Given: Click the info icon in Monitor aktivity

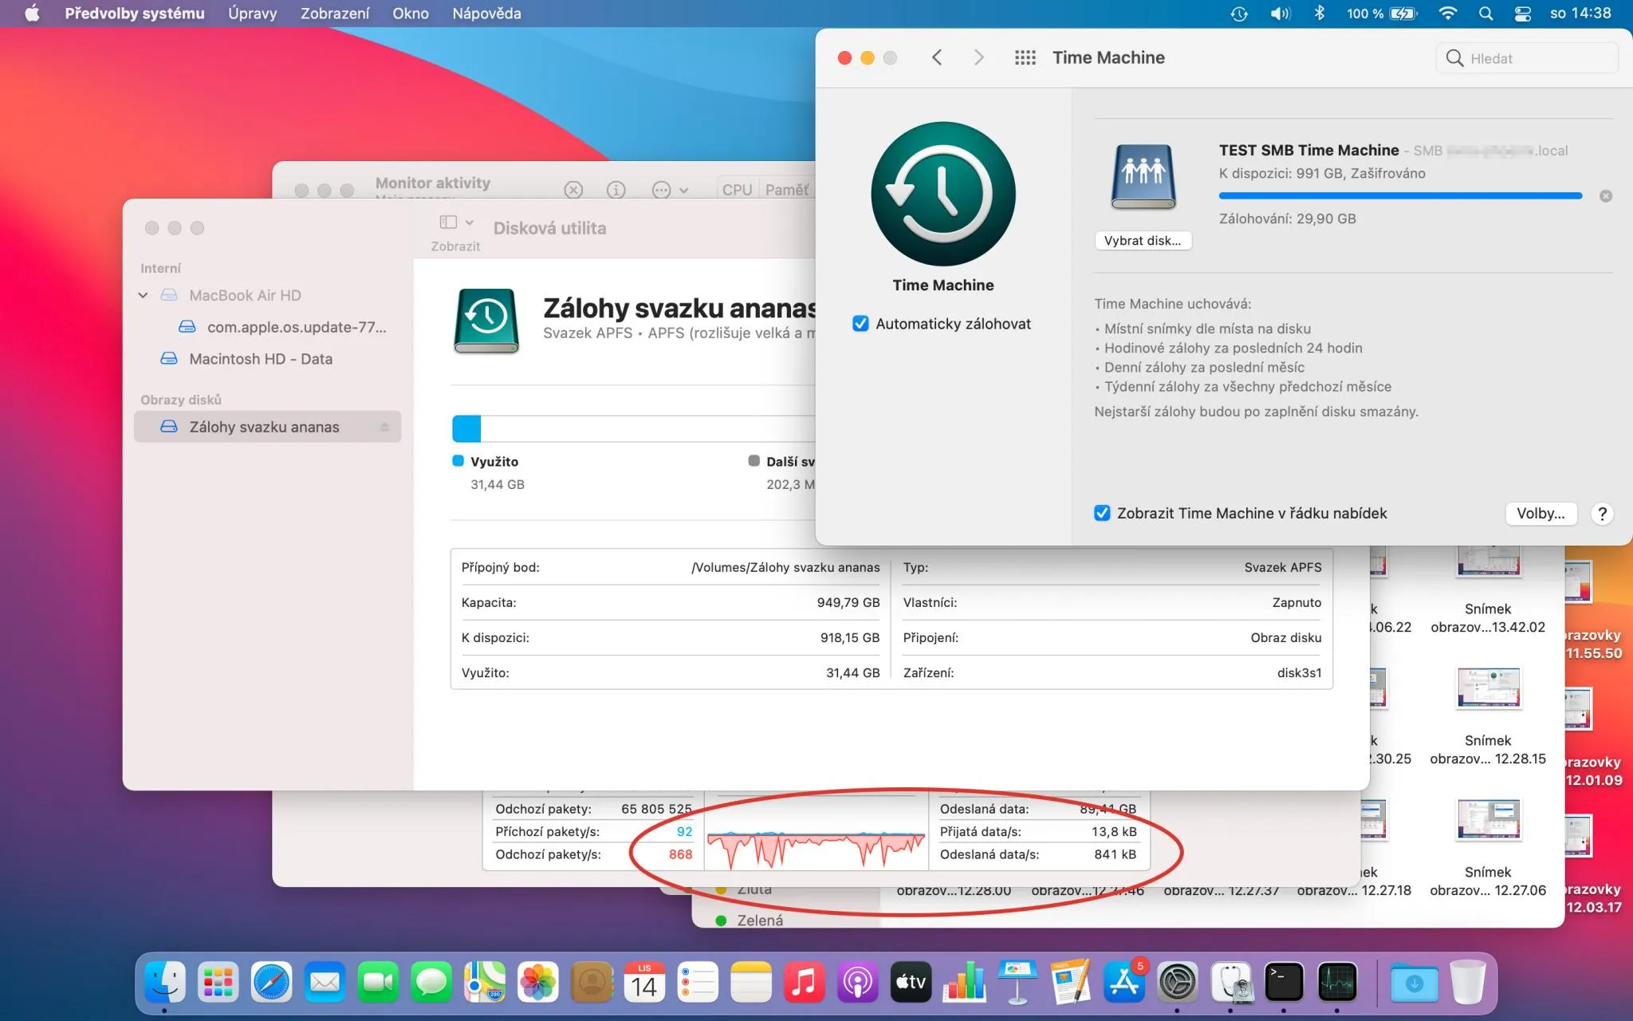Looking at the screenshot, I should tap(616, 190).
